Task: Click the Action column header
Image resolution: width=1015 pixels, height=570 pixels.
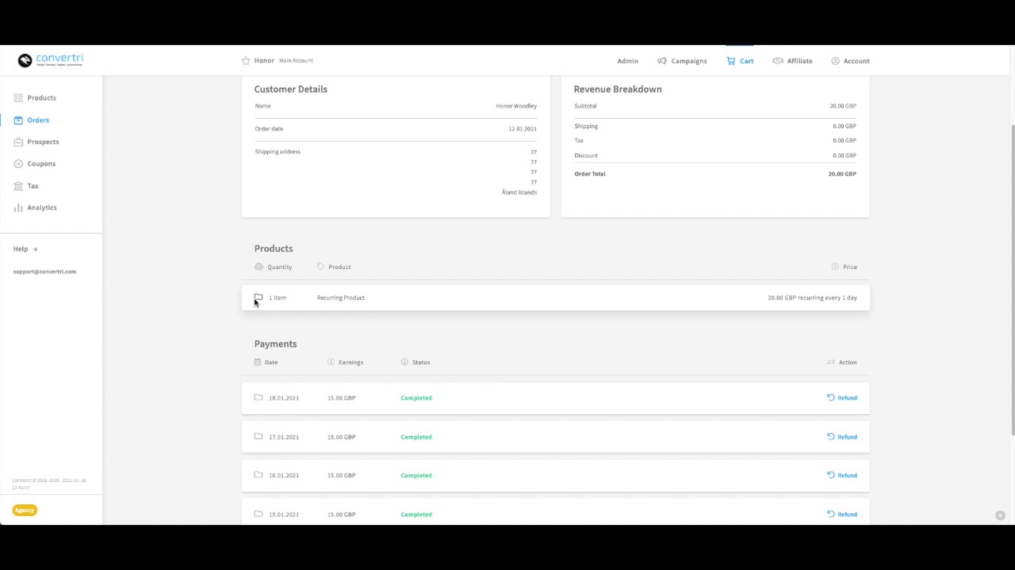Action: pos(842,363)
